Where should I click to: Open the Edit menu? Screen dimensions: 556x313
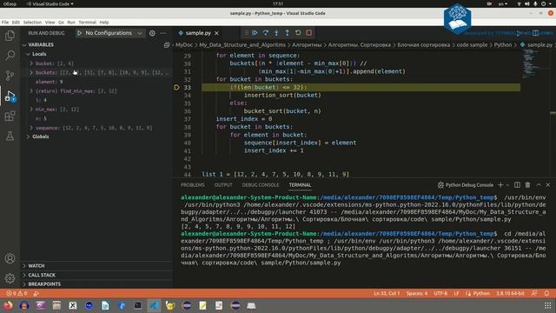point(16,23)
